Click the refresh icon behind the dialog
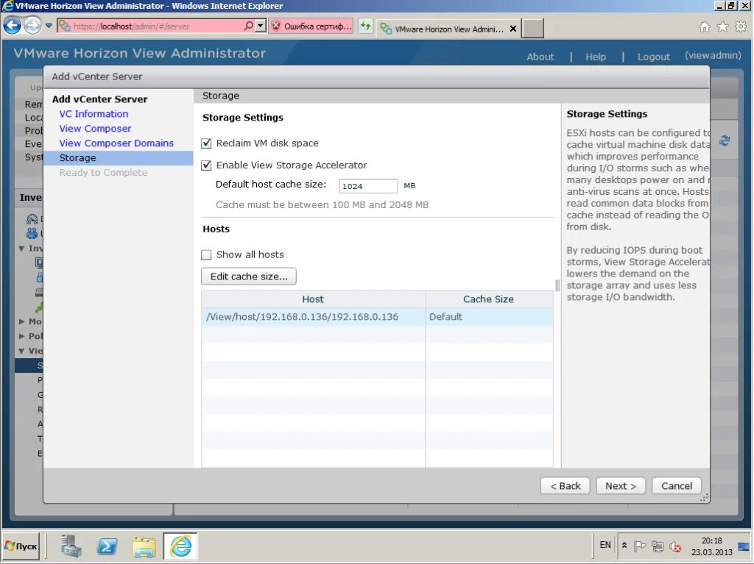Viewport: 754px width, 564px height. coord(725,140)
